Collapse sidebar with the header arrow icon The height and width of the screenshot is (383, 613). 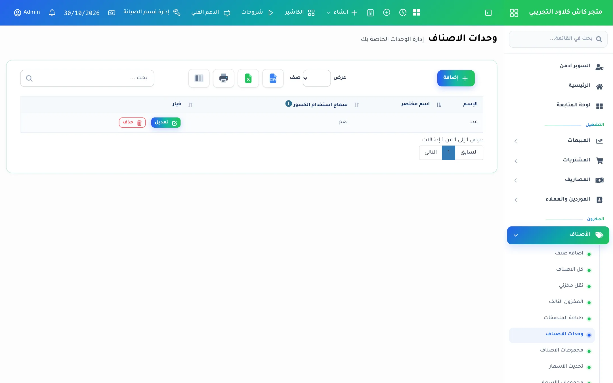[x=488, y=13]
